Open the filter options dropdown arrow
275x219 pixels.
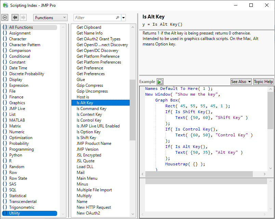[x=123, y=18]
